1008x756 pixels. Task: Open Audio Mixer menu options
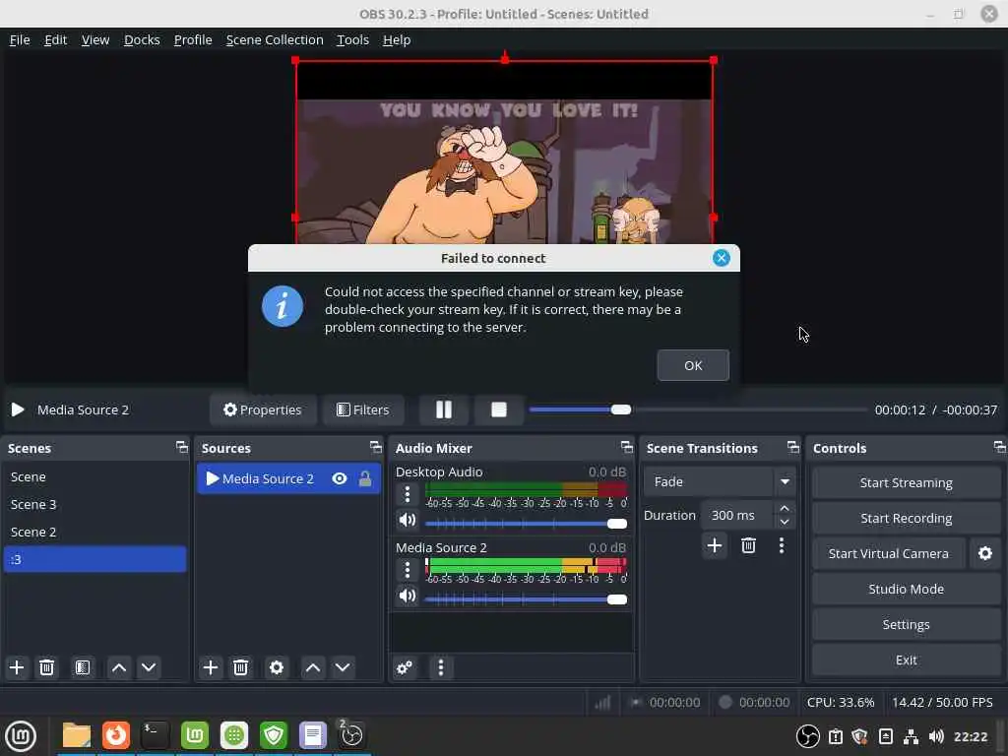440,667
